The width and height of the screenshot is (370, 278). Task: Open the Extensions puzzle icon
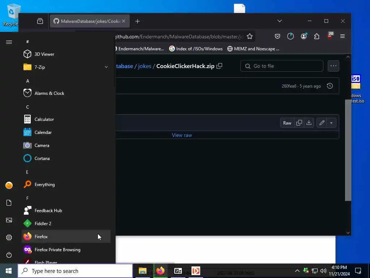pos(317,36)
